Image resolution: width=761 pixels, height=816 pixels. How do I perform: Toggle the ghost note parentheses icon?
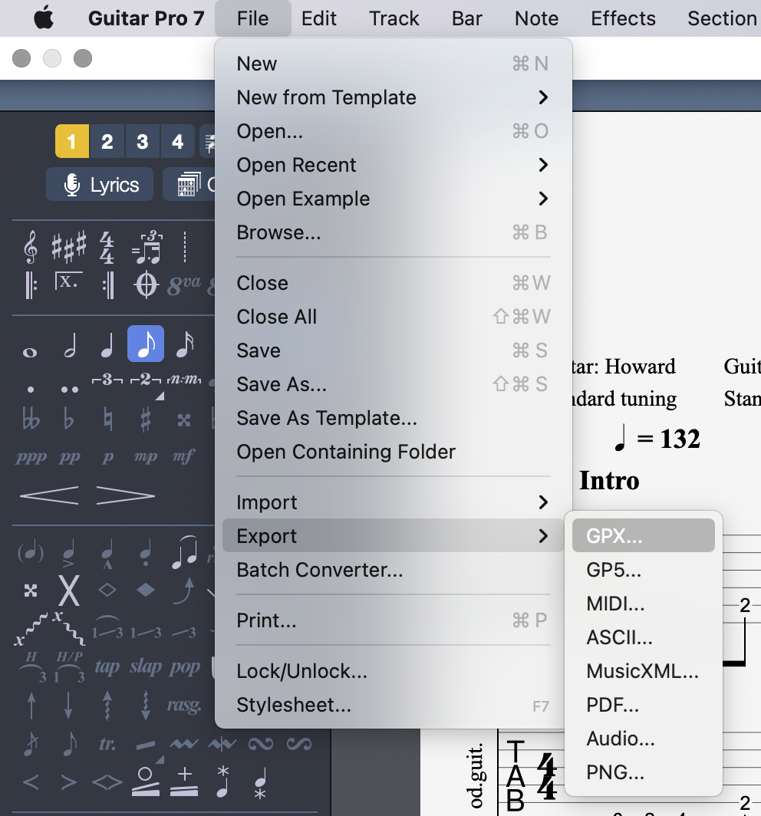[31, 552]
